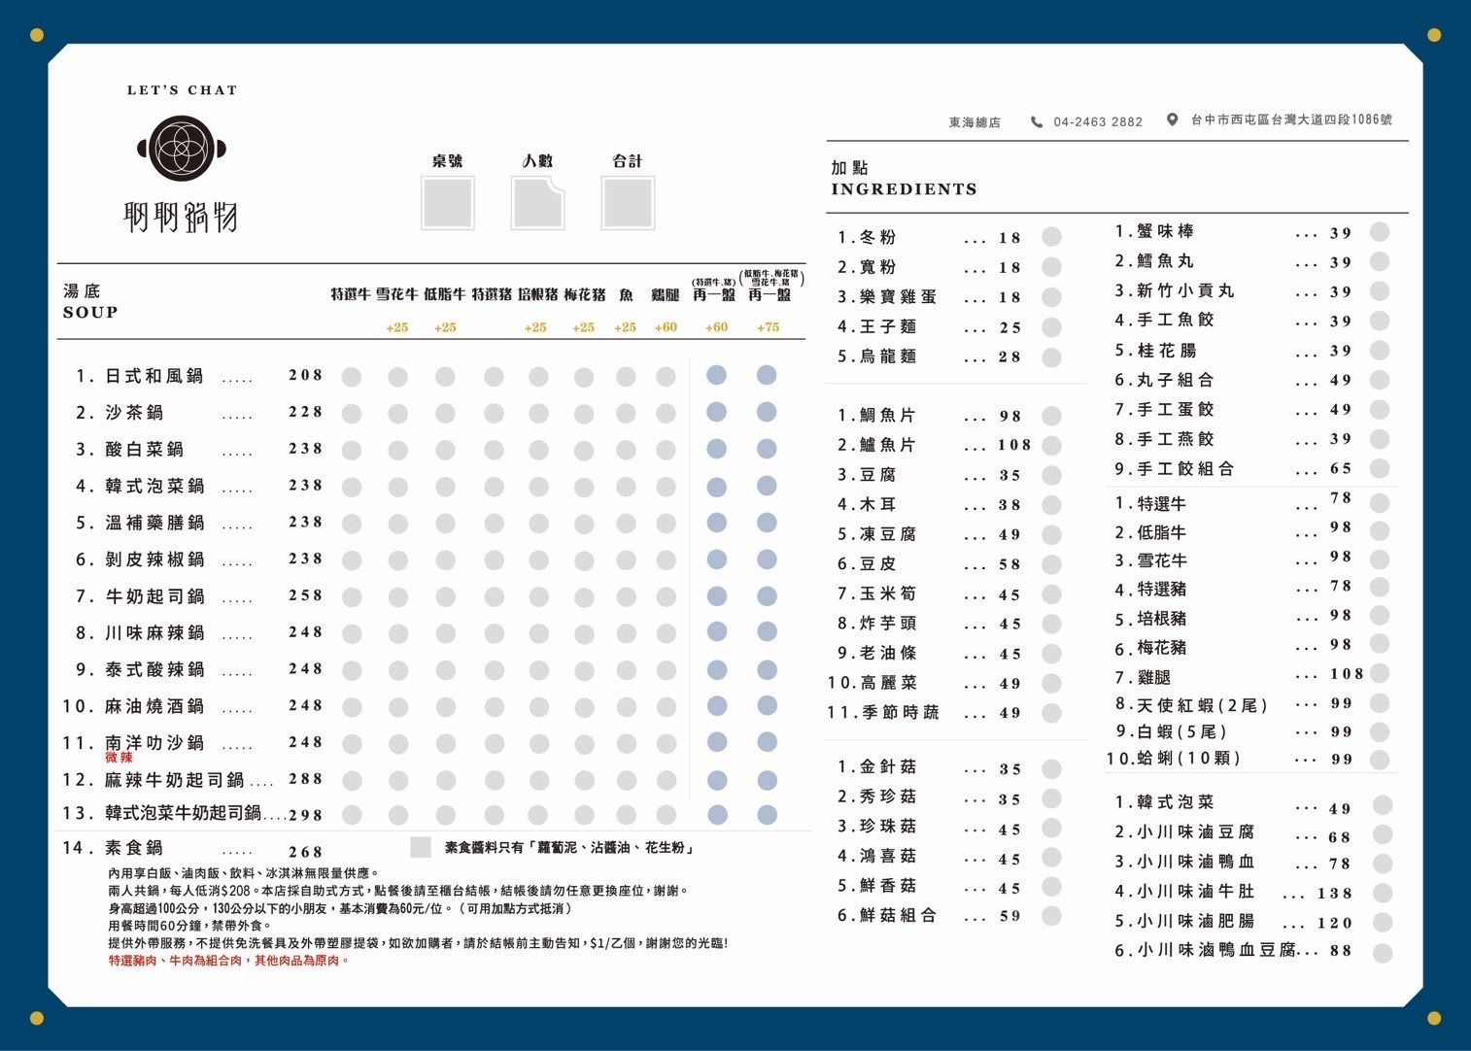Tick the circle next to 冬粉 18

pyautogui.click(x=1051, y=237)
